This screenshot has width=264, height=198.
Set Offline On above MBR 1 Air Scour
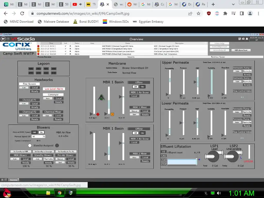(142, 87)
